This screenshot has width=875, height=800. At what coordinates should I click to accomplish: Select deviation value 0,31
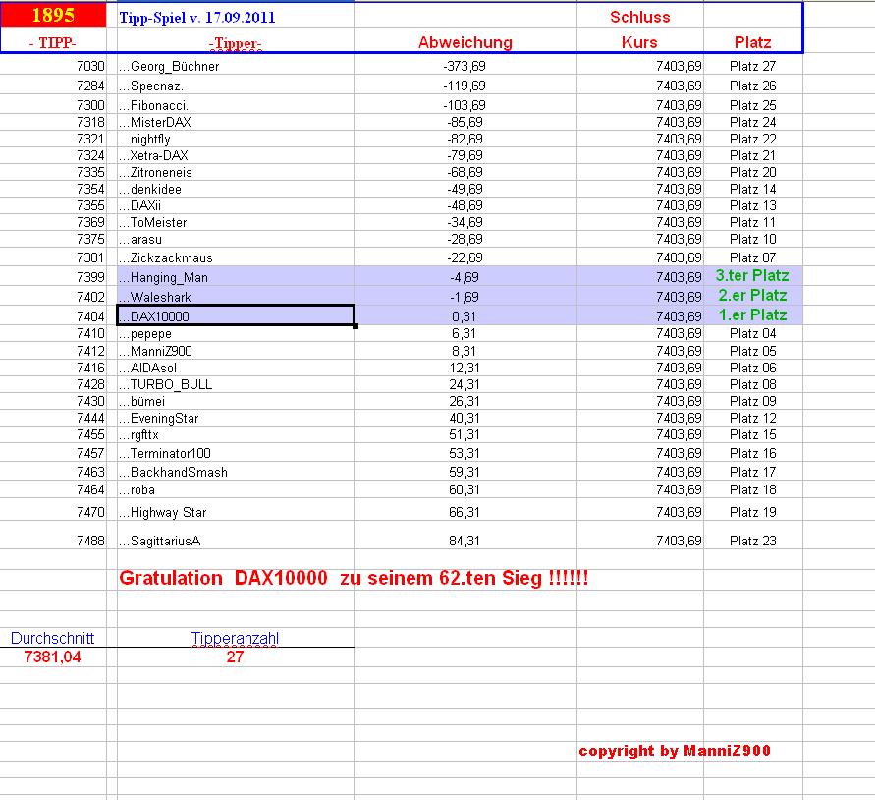click(465, 316)
